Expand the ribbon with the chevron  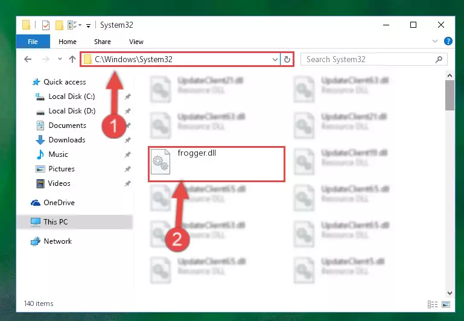[x=434, y=41]
